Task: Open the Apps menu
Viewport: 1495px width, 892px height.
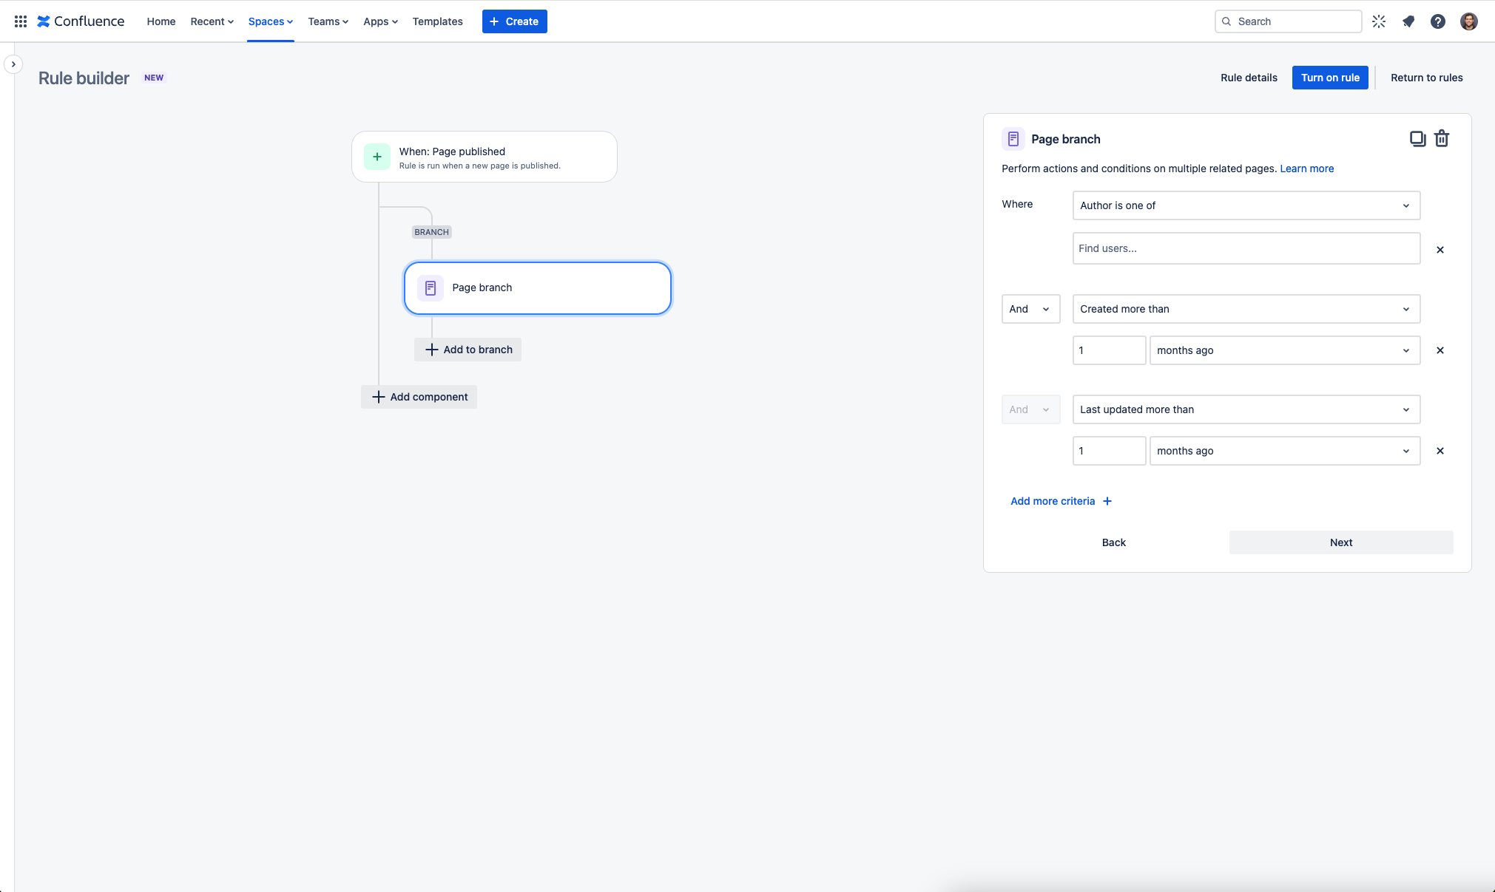Action: pyautogui.click(x=381, y=21)
